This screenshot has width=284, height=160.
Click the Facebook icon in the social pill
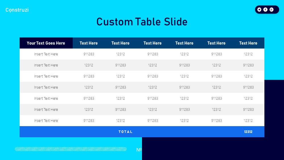[x=265, y=10]
